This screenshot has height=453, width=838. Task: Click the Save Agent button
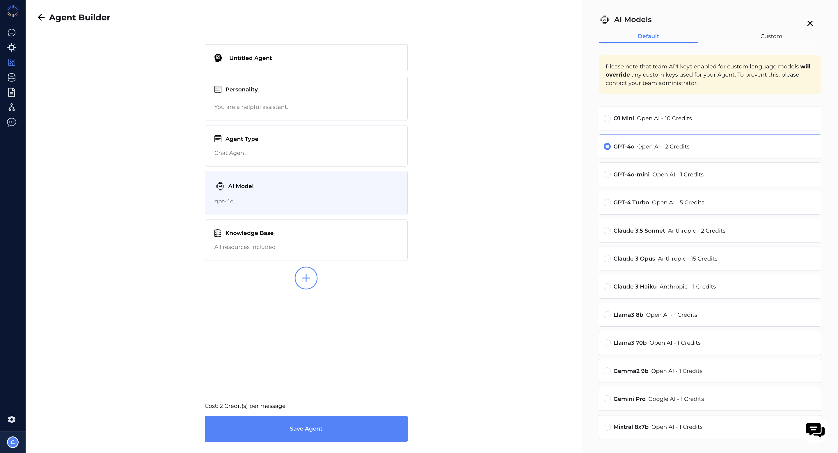tap(306, 428)
